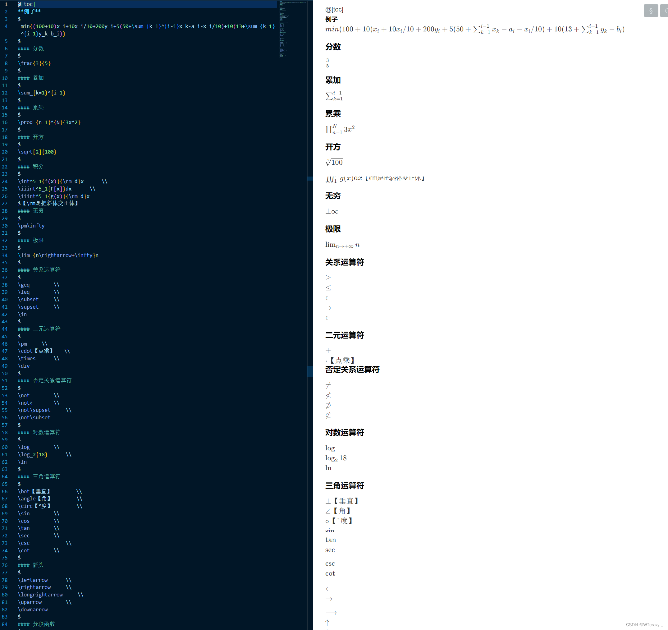Click the rendered 'cot' text in the preview

(330, 573)
